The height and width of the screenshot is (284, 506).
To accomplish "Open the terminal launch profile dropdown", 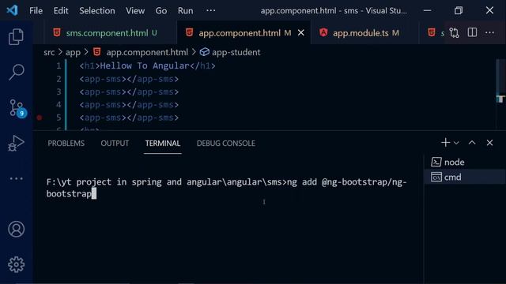I will (456, 143).
